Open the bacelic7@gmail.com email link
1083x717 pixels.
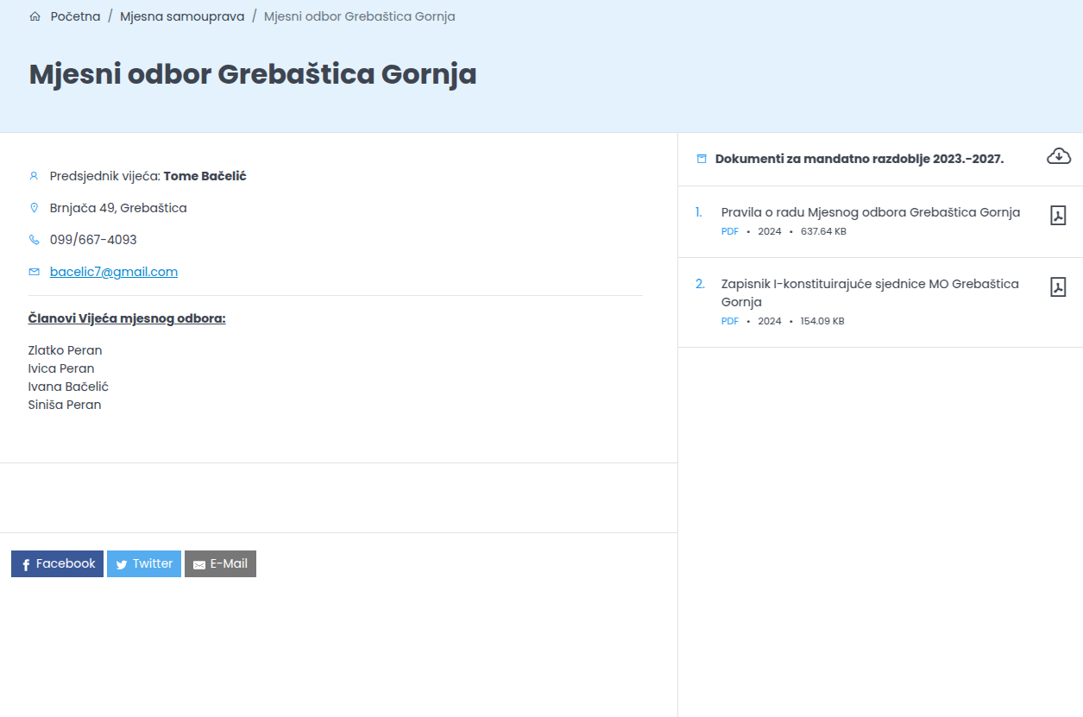[114, 272]
